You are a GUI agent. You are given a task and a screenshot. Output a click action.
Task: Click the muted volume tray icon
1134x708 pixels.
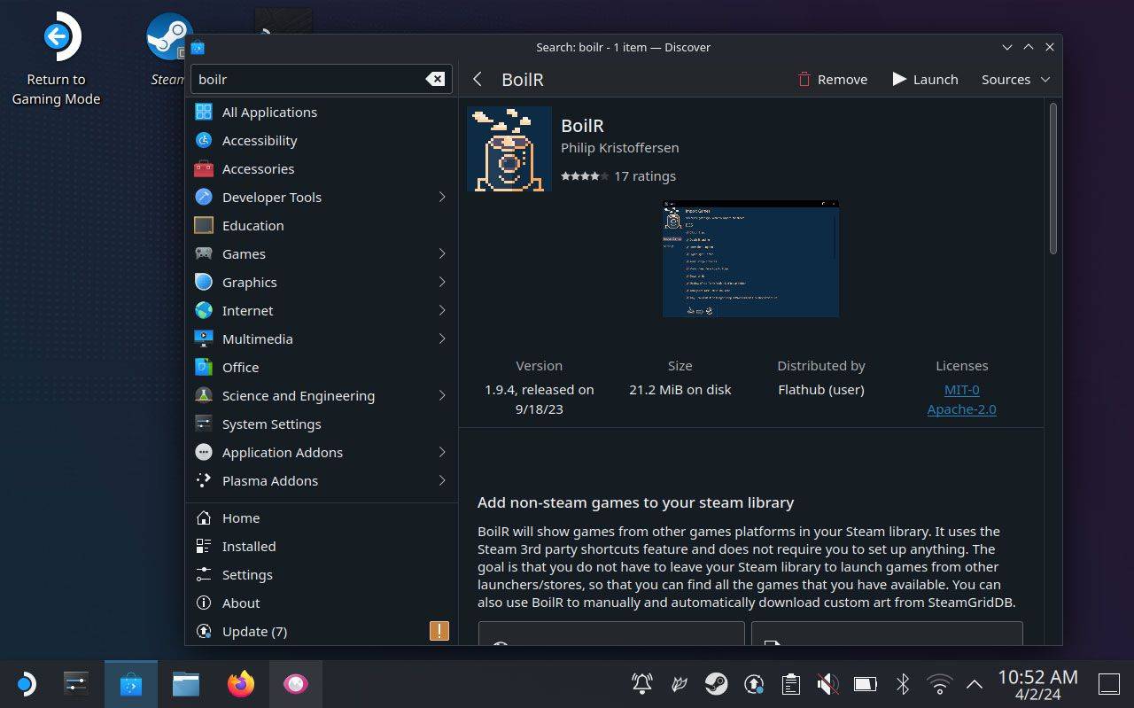pyautogui.click(x=827, y=683)
